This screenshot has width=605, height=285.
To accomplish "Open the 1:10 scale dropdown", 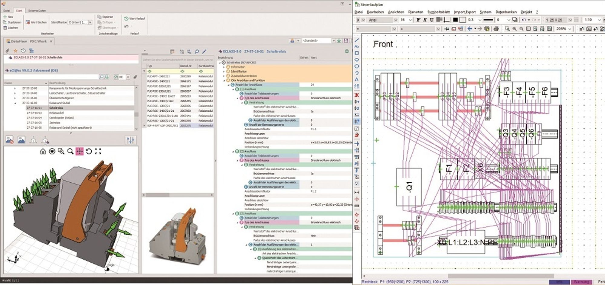I will coord(599,20).
